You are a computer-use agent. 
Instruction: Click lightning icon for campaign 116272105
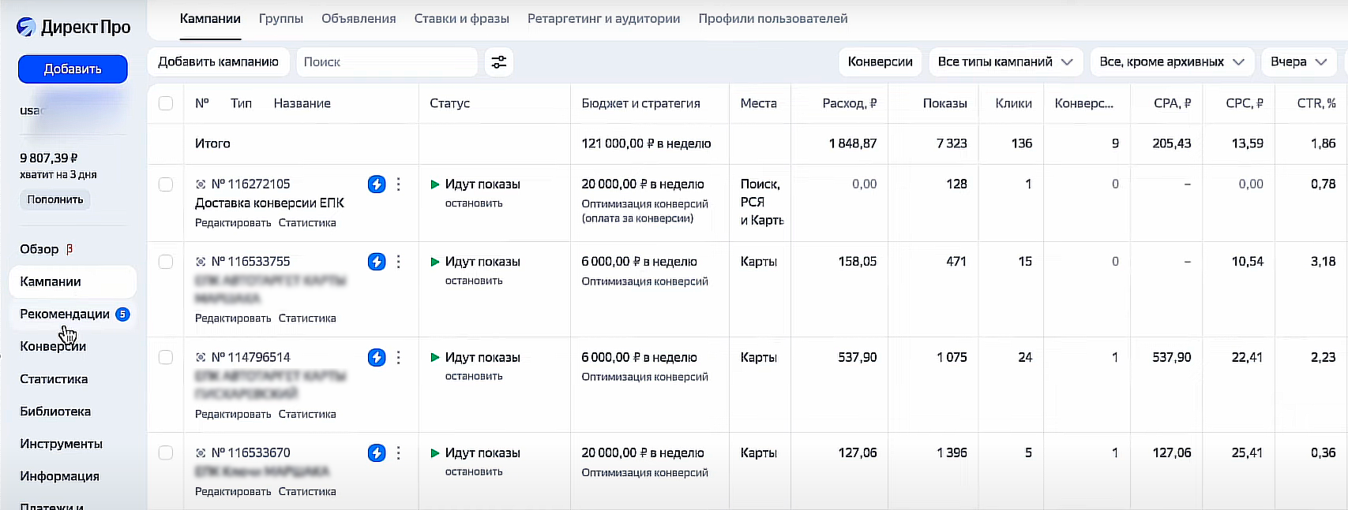tap(377, 184)
